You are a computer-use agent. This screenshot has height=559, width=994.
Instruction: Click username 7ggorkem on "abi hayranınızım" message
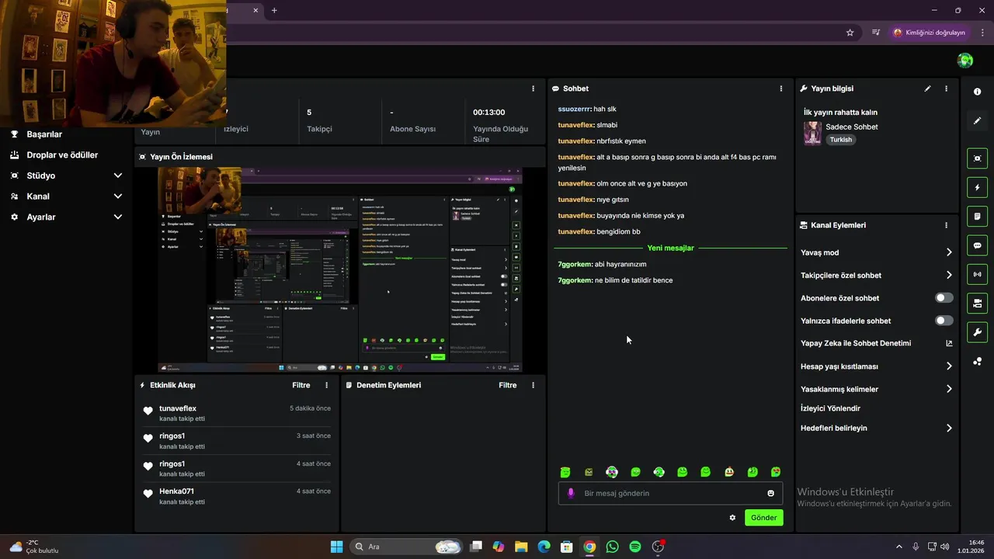click(575, 264)
